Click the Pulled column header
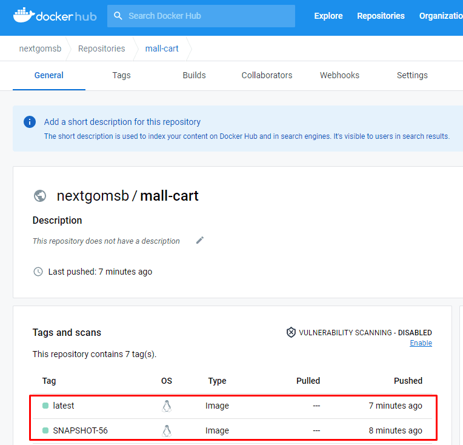463x445 pixels. tap(308, 381)
